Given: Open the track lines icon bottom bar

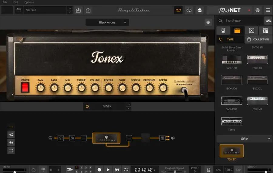Looking at the screenshot, I should point(70,170).
